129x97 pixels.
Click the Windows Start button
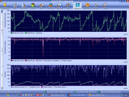click(x=8, y=95)
